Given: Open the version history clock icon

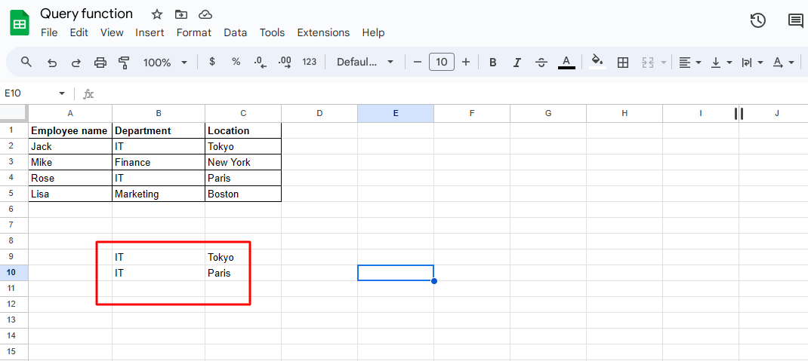Looking at the screenshot, I should [758, 21].
